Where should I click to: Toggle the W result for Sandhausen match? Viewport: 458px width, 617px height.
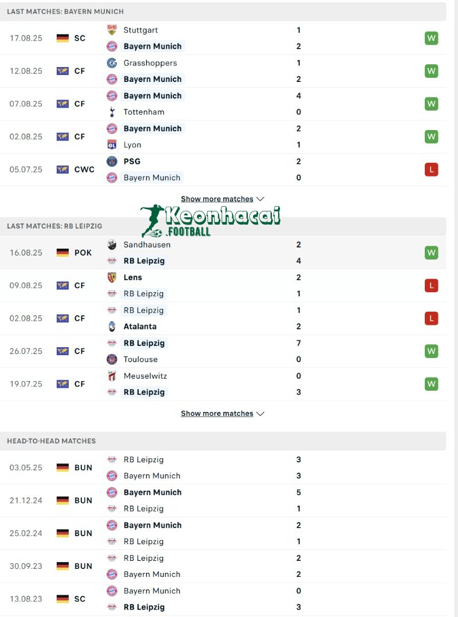point(431,252)
